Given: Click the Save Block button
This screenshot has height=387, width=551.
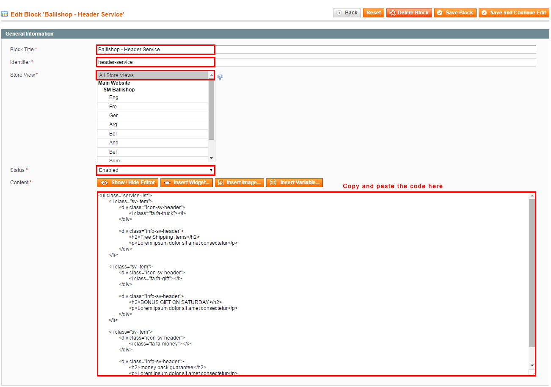Looking at the screenshot, I should coord(455,13).
